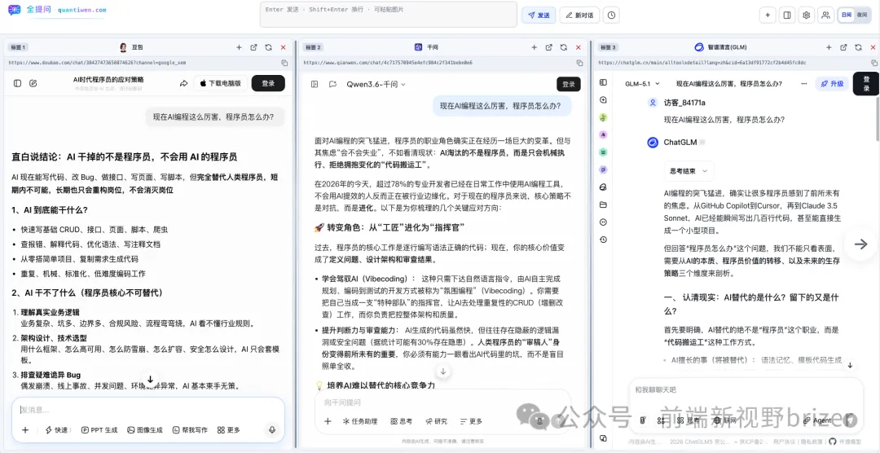Open the Qwen3.6-千问 model dropdown
Viewport: 880px width, 453px height.
(376, 84)
